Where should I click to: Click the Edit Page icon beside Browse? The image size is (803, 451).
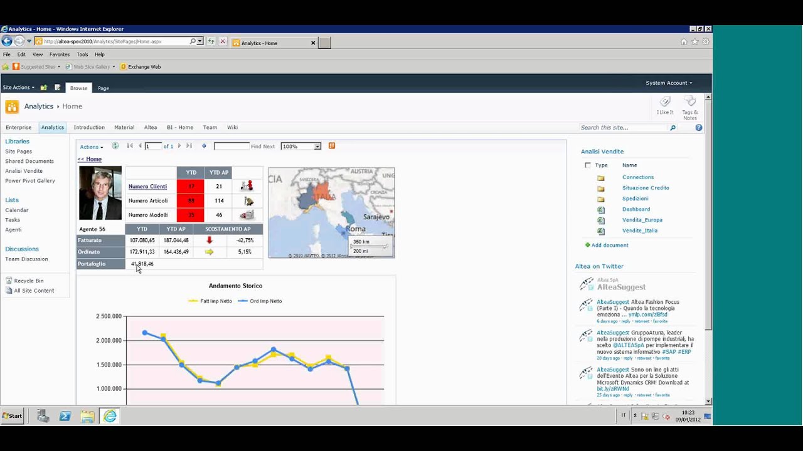[58, 88]
